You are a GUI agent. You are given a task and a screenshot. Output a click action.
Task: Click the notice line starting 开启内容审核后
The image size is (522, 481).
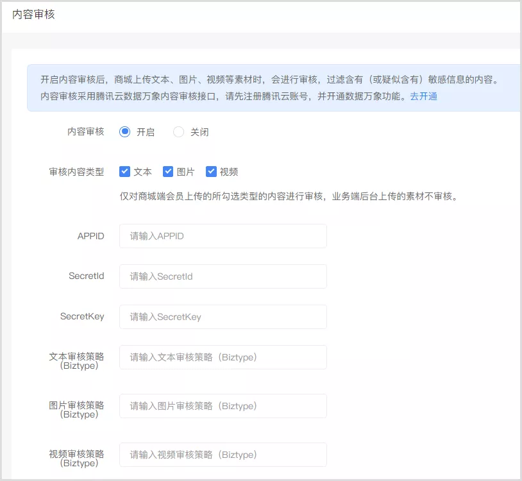coord(269,80)
